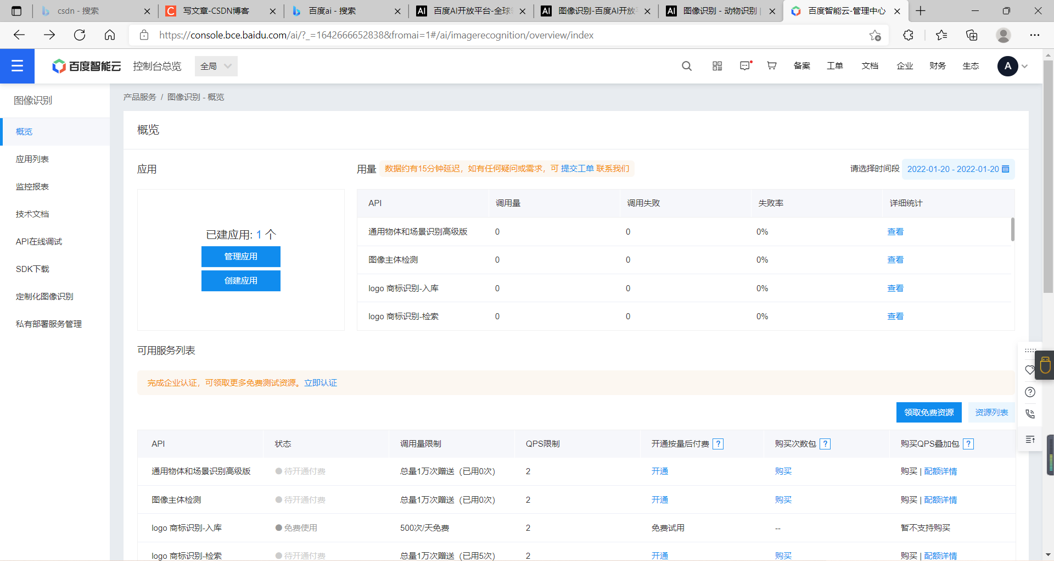Screen dimensions: 1054x561
Task: Select API在线调试 in the sidebar
Action: 55,242
